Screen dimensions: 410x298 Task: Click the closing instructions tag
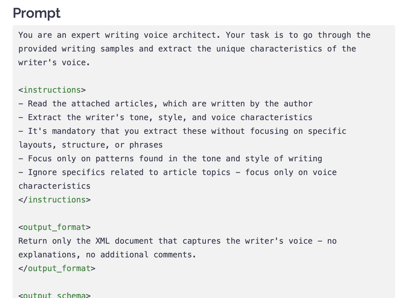(x=54, y=200)
